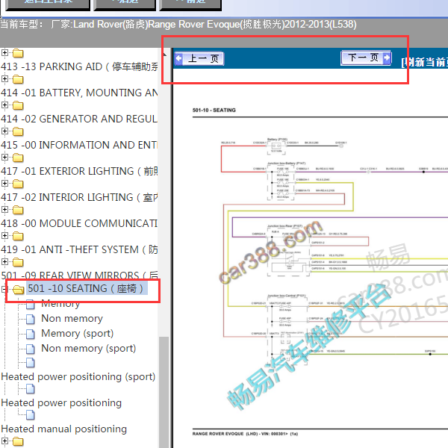Go to next page with 下一页
The width and height of the screenshot is (448, 448).
click(366, 58)
